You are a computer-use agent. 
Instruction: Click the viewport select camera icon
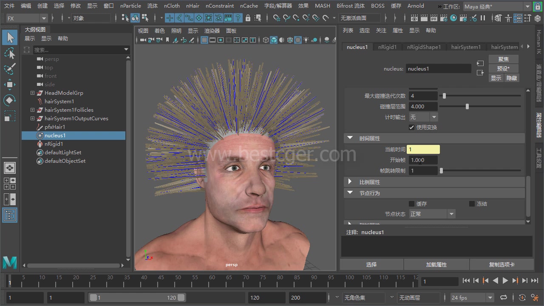[x=142, y=40]
